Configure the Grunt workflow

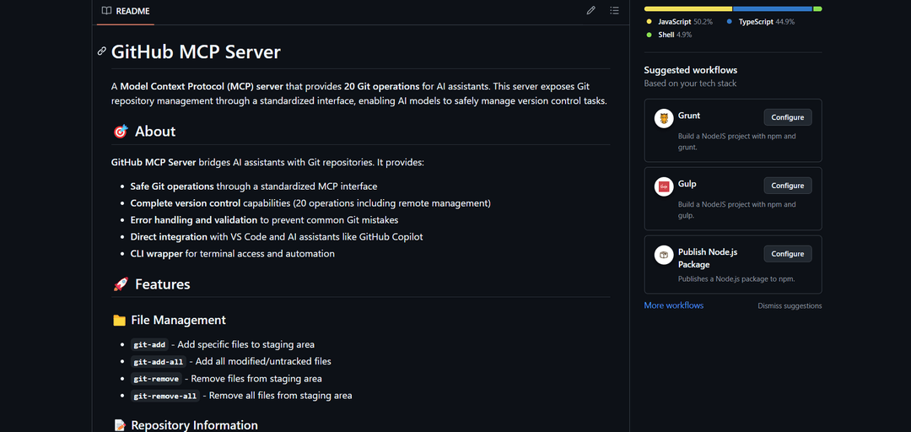[x=787, y=117]
